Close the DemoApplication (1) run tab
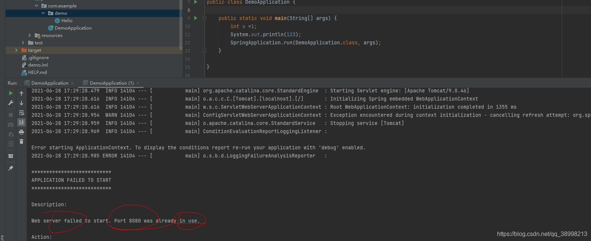591x241 pixels. 138,83
